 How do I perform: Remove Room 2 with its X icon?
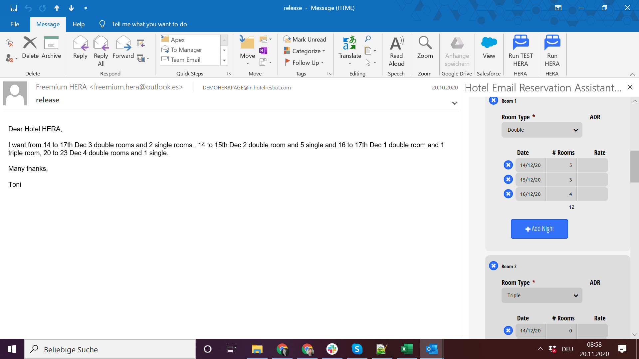click(493, 266)
